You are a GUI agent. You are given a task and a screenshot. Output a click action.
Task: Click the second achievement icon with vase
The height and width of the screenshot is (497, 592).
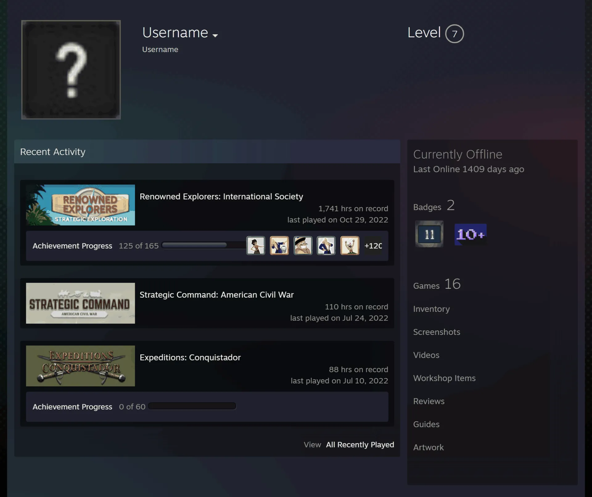279,246
